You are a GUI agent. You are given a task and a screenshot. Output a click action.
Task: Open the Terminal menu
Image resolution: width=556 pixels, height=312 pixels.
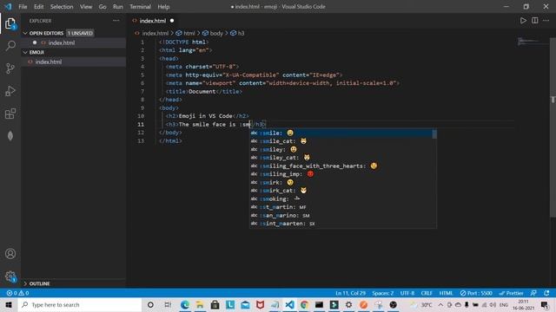click(x=140, y=6)
